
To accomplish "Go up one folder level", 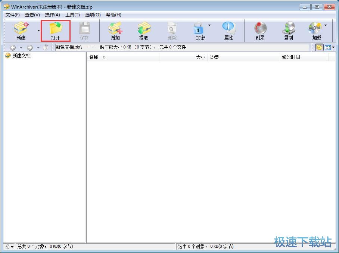I will click(x=46, y=47).
